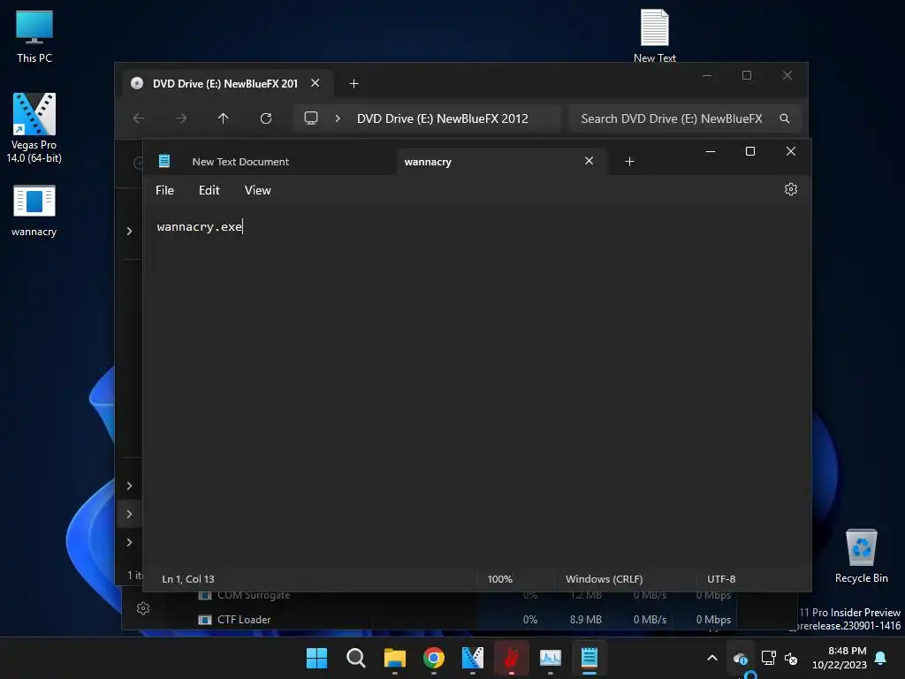Image resolution: width=905 pixels, height=679 pixels.
Task: Open Vegas Pro from taskbar
Action: [473, 658]
